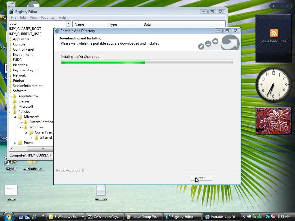Show more Quick Launch items chevron

43,215
